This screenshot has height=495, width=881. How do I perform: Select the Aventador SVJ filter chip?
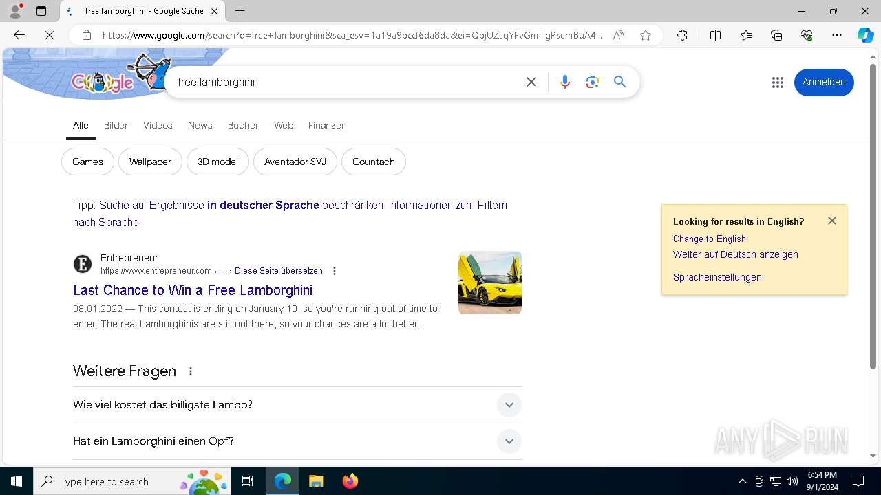(x=295, y=162)
